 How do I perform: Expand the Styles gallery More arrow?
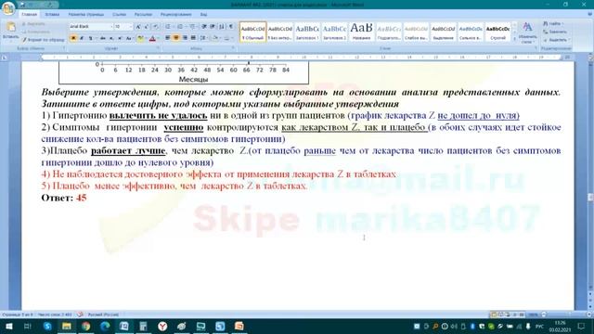[x=514, y=39]
